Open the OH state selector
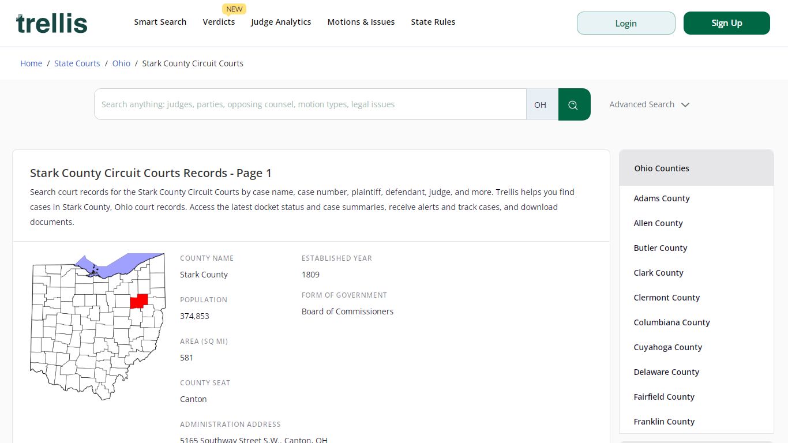Viewport: 788px width, 443px height. click(x=542, y=104)
